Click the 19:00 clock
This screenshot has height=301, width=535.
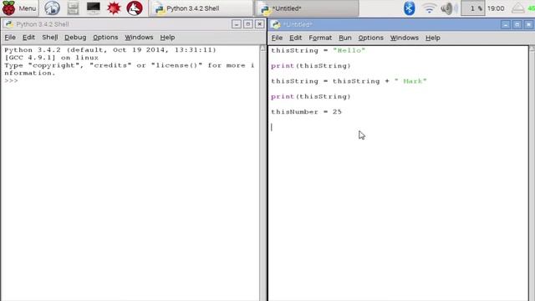tap(496, 8)
